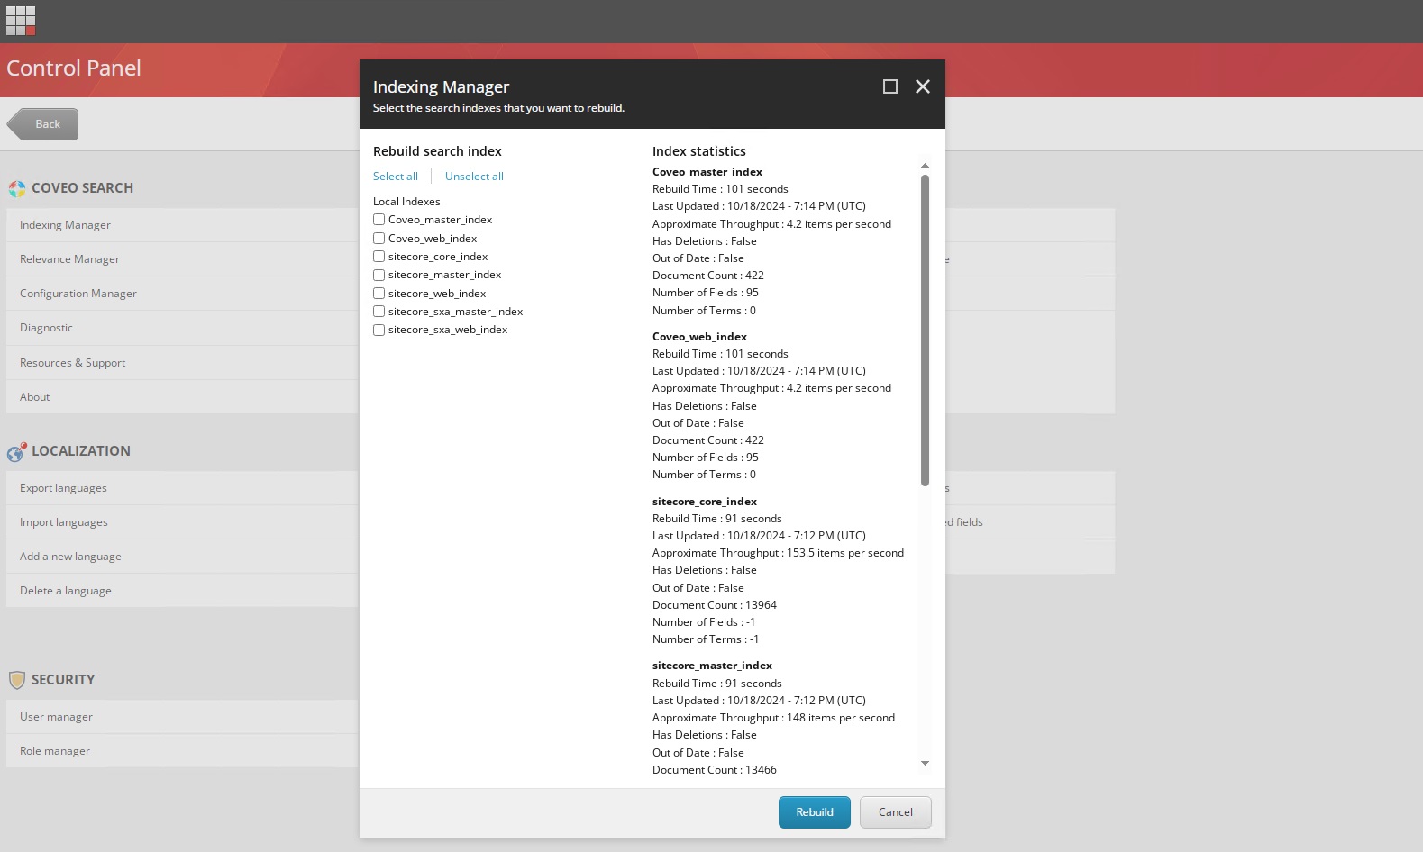Maximize the Indexing Manager dialog
This screenshot has width=1423, height=852.
coord(890,86)
